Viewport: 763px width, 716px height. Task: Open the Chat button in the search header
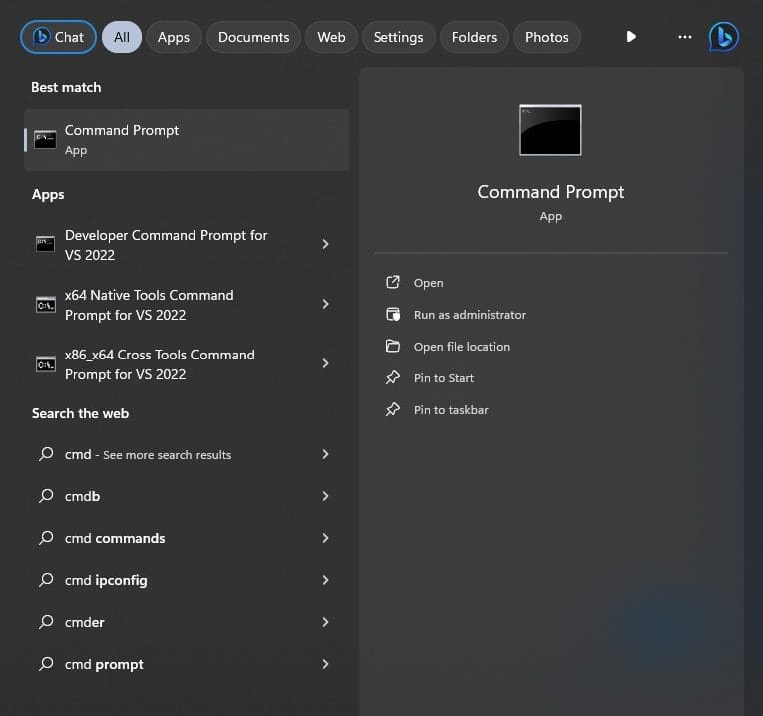coord(58,37)
